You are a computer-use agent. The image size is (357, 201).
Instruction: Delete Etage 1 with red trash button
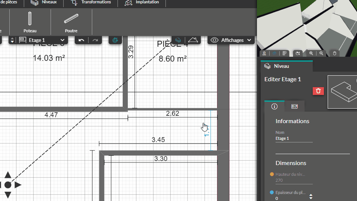click(318, 91)
